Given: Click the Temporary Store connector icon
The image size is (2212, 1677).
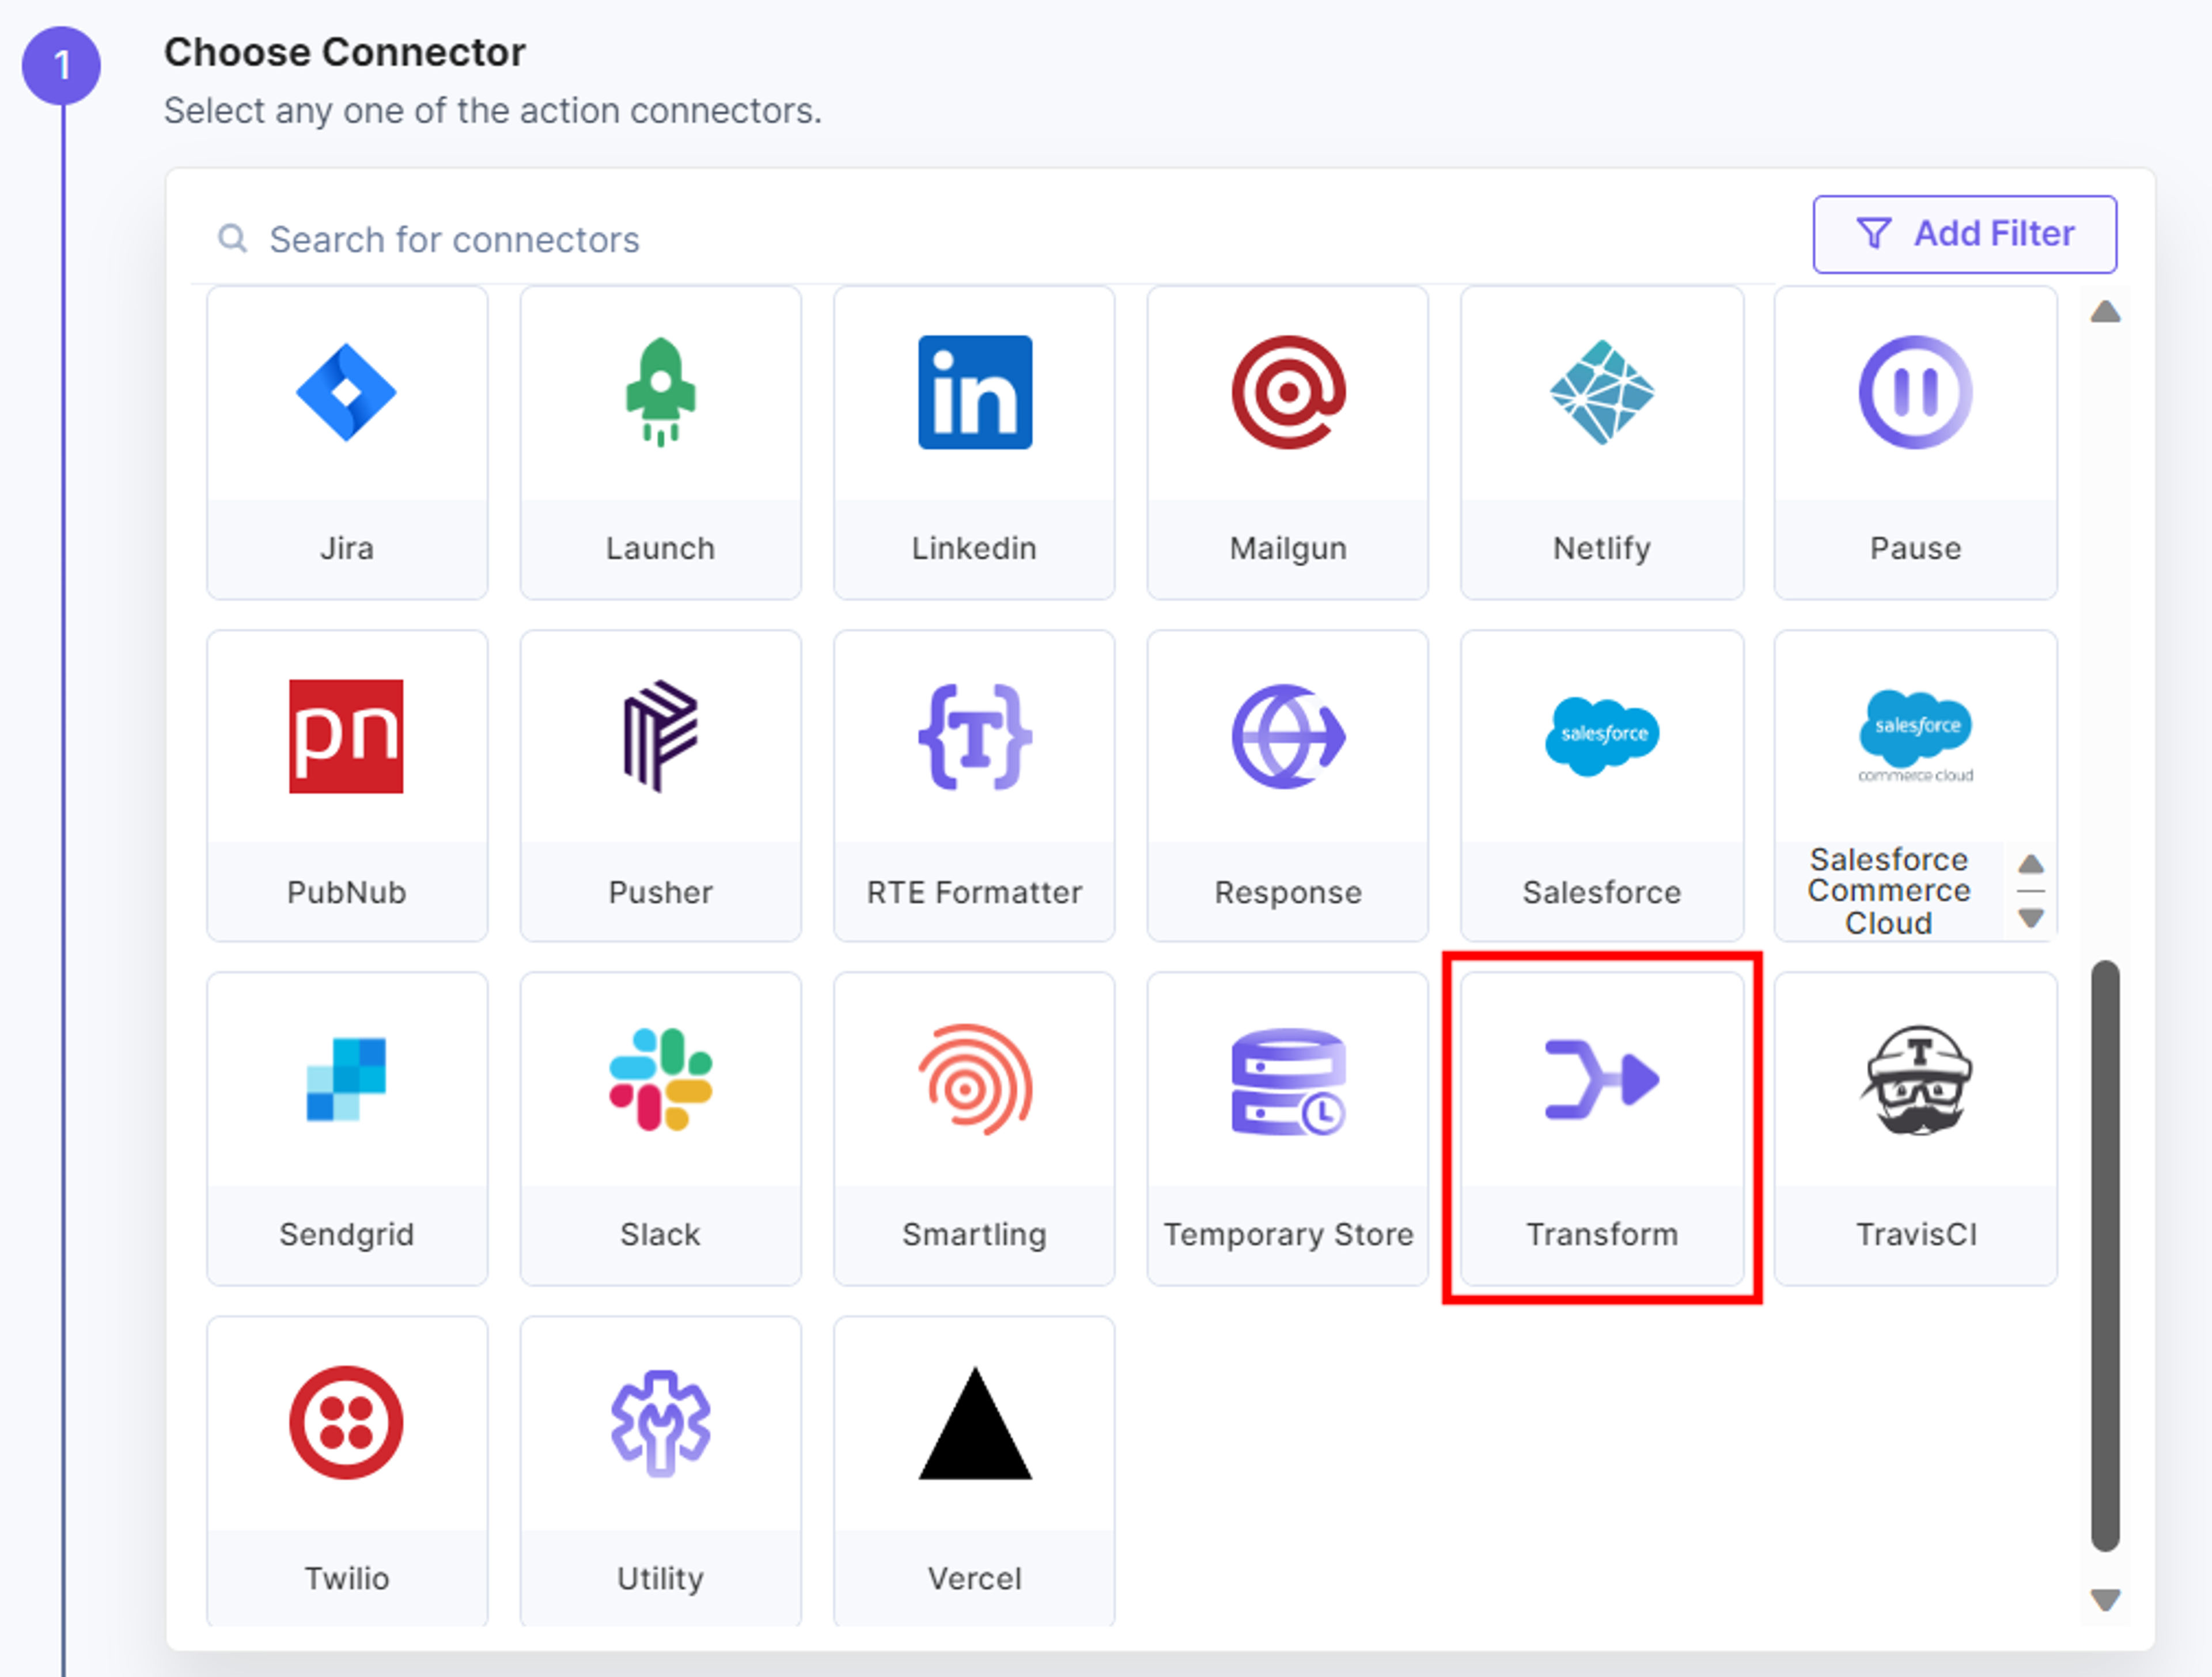Looking at the screenshot, I should tap(1288, 1081).
